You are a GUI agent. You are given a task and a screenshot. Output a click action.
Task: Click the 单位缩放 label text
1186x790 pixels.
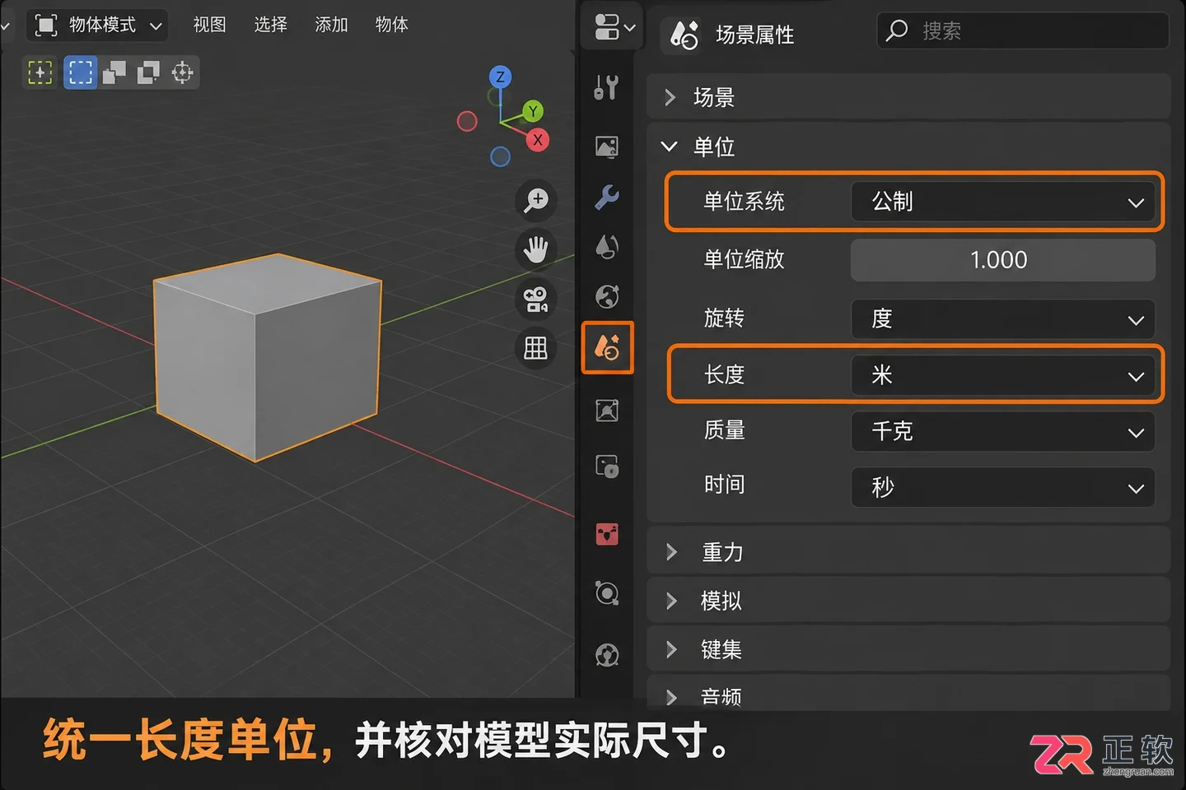[x=744, y=260]
